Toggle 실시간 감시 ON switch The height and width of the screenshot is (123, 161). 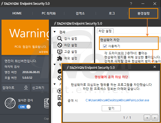[24, 107]
